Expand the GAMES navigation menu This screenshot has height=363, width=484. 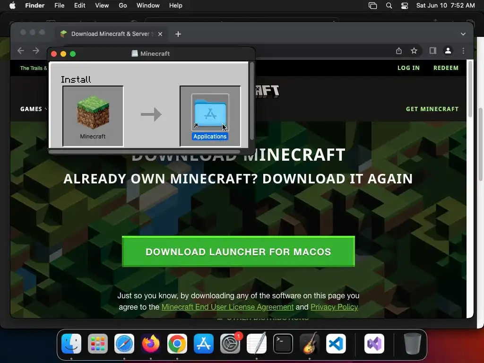point(34,109)
